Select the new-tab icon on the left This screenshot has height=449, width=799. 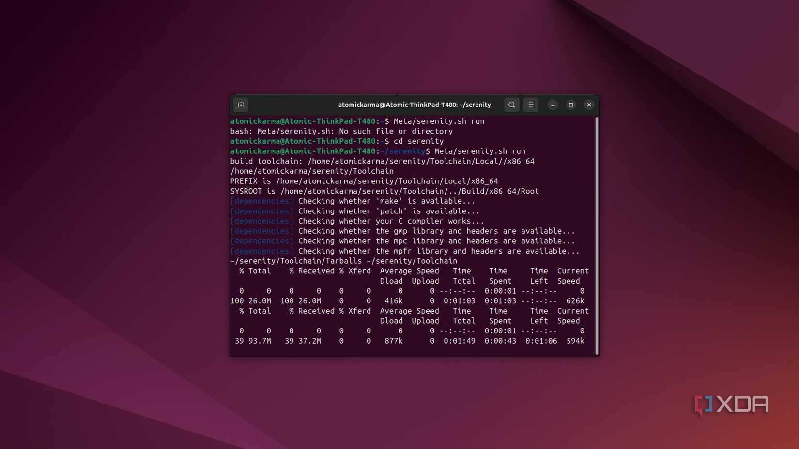tap(241, 105)
